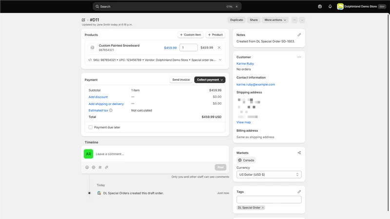Screen dimensions: 390x219
Task: Click the draft orders breadcrumb icon
Action: click(83, 20)
